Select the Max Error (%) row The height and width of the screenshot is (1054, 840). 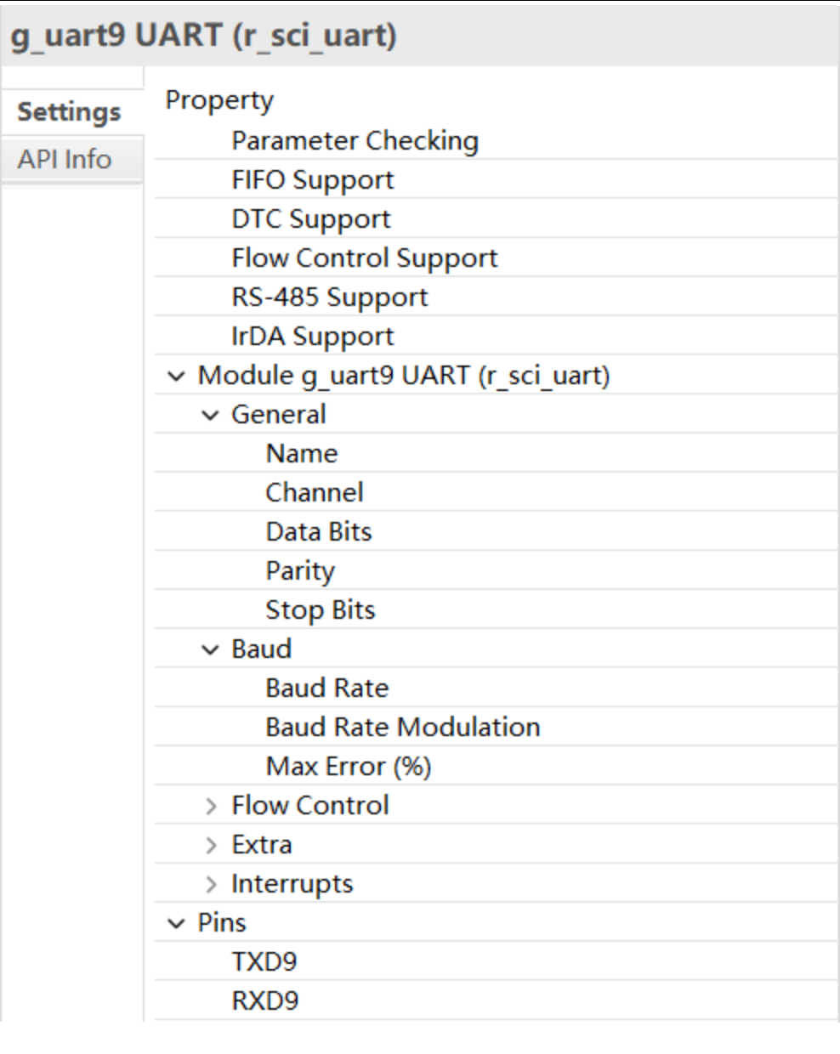496,766
